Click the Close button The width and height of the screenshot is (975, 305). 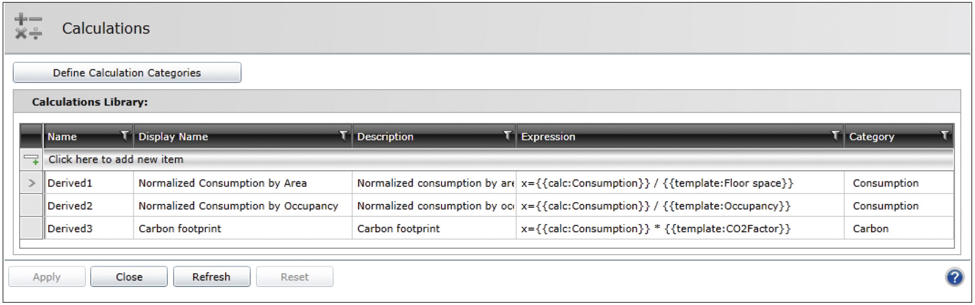[129, 277]
